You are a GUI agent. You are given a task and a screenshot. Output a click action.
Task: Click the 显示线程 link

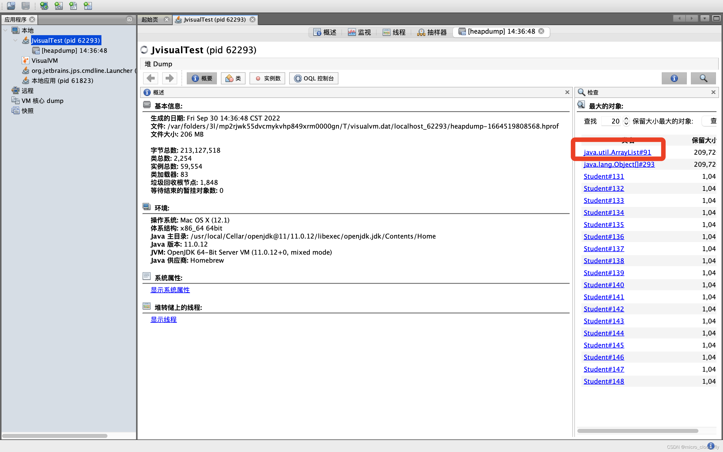[x=163, y=320]
